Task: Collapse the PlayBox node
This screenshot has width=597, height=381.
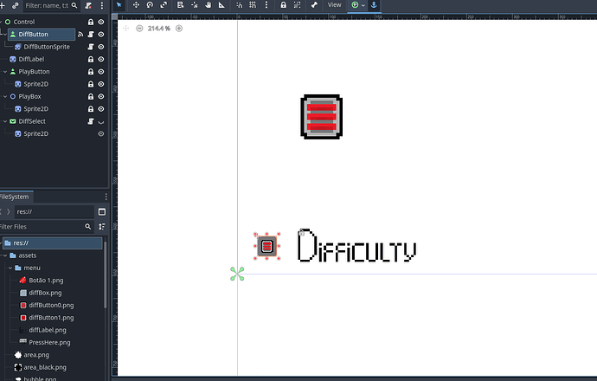Action: [x=5, y=96]
